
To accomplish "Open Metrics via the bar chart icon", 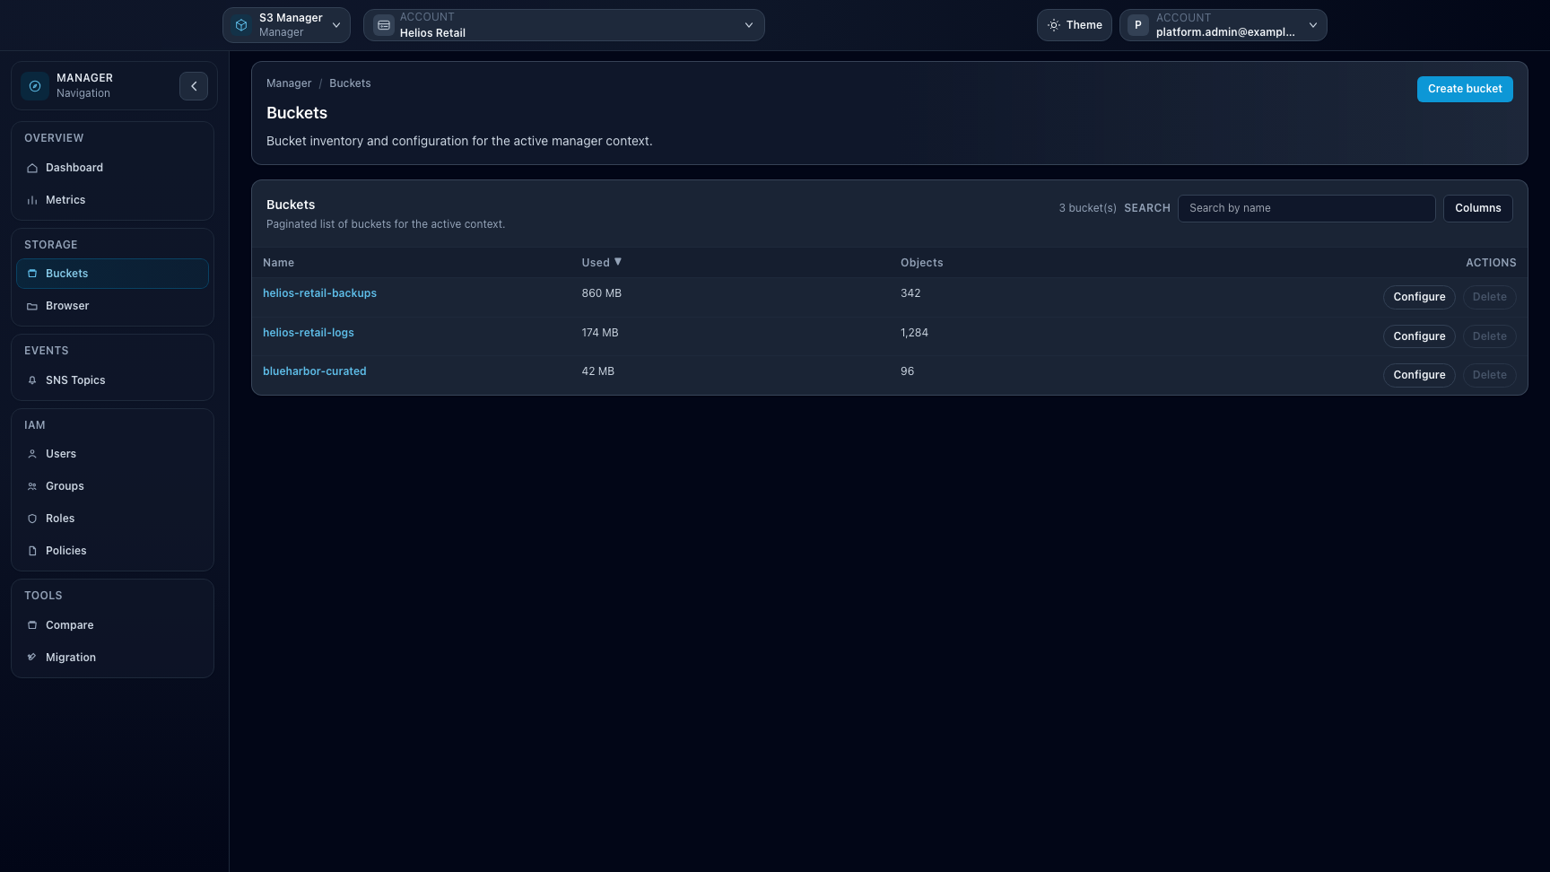I will 32,200.
